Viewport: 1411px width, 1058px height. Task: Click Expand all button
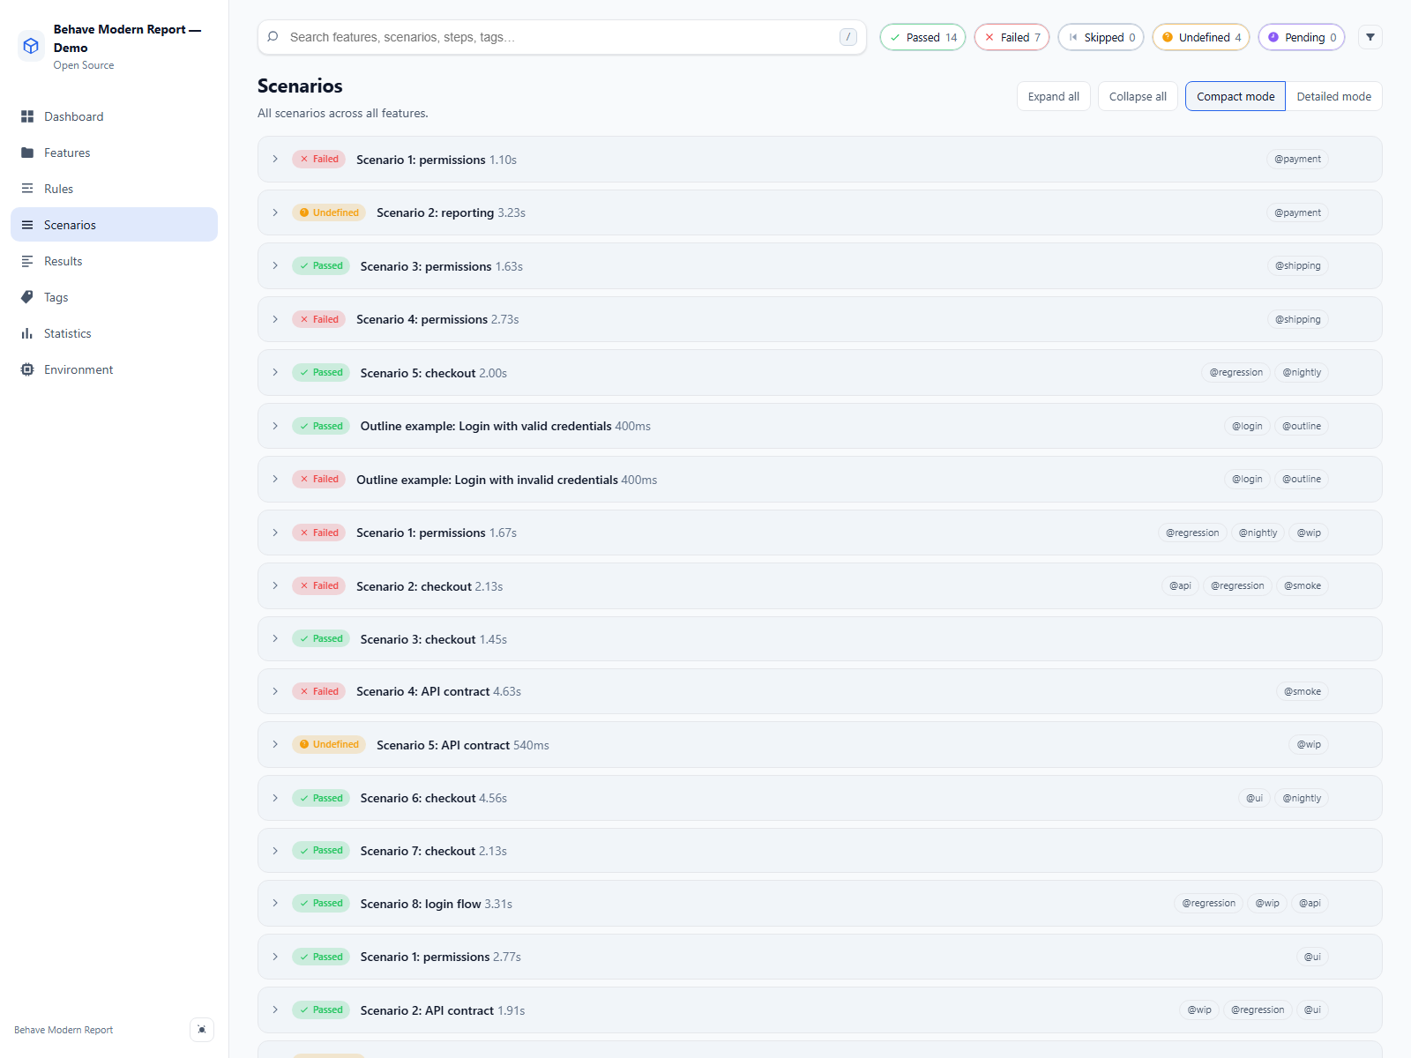tap(1054, 97)
